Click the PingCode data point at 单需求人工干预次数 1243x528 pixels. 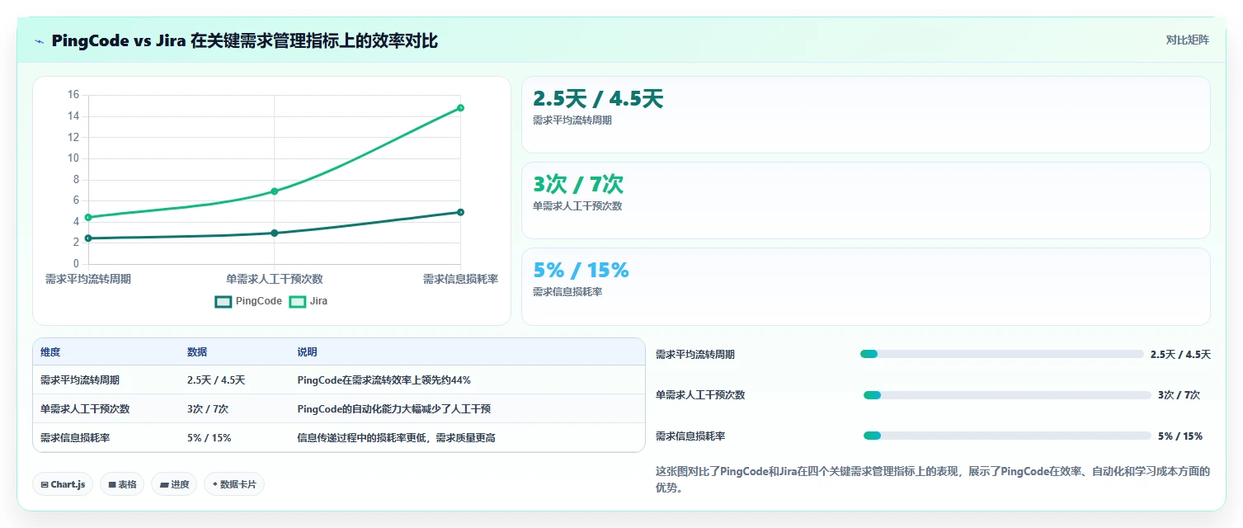click(x=274, y=233)
